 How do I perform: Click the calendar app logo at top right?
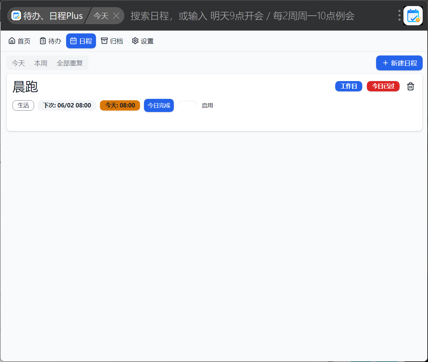pyautogui.click(x=413, y=16)
